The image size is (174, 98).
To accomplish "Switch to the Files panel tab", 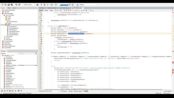I will [9, 8].
